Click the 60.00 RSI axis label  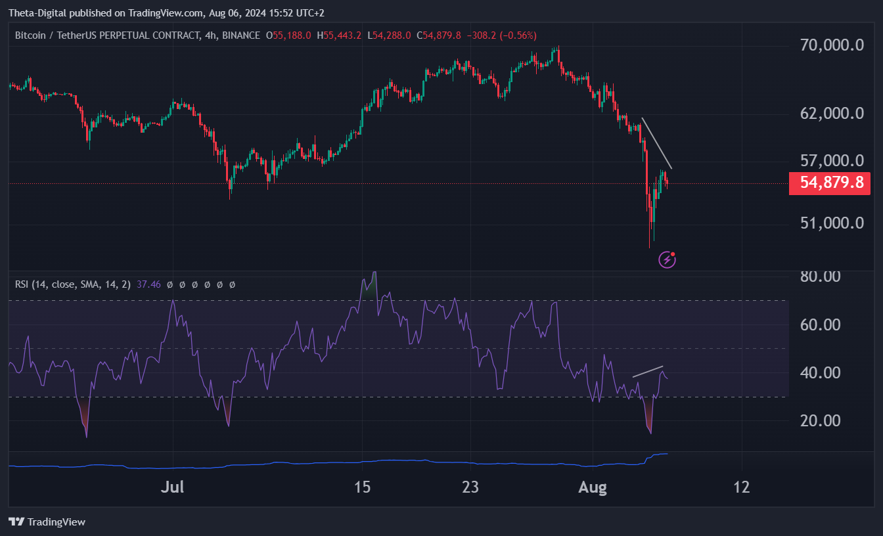click(821, 324)
